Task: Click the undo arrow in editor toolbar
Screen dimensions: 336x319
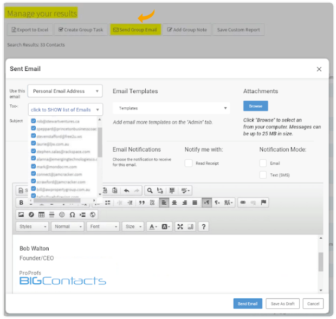Action: 126,191
